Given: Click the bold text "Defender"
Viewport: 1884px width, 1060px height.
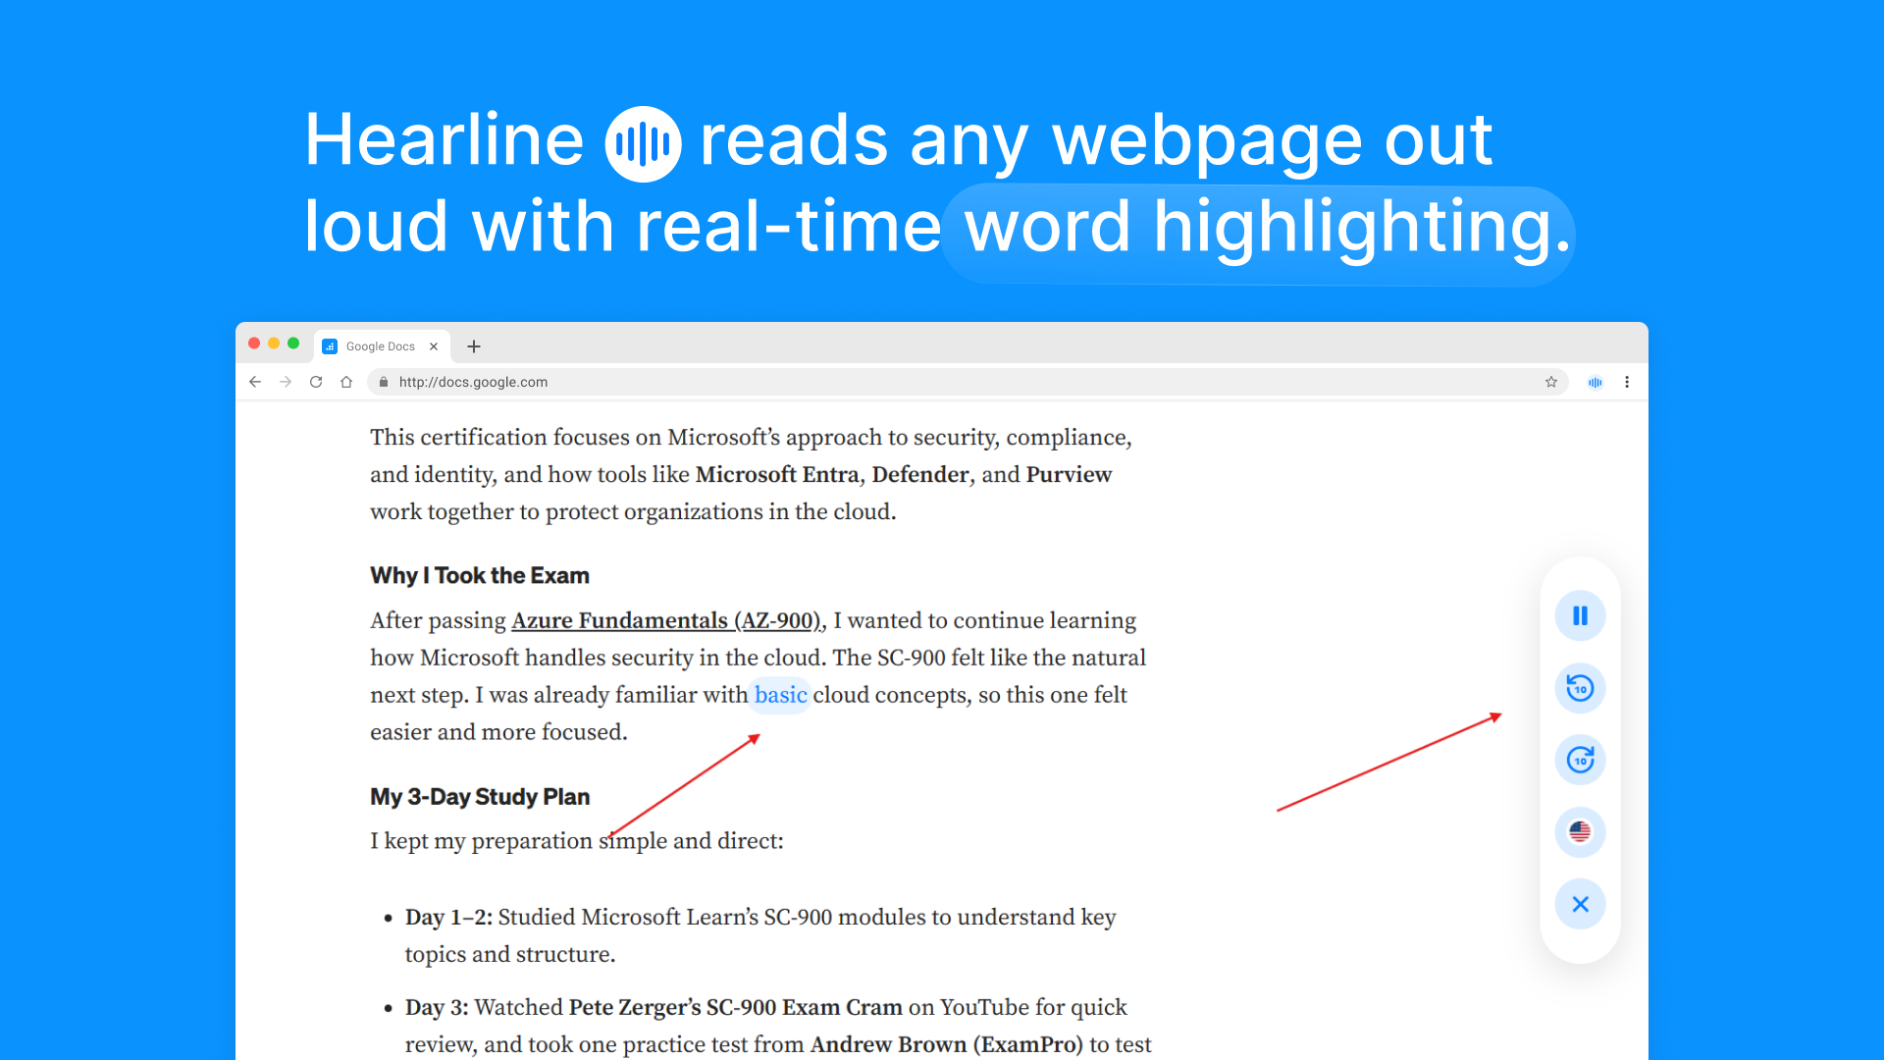Looking at the screenshot, I should (920, 474).
